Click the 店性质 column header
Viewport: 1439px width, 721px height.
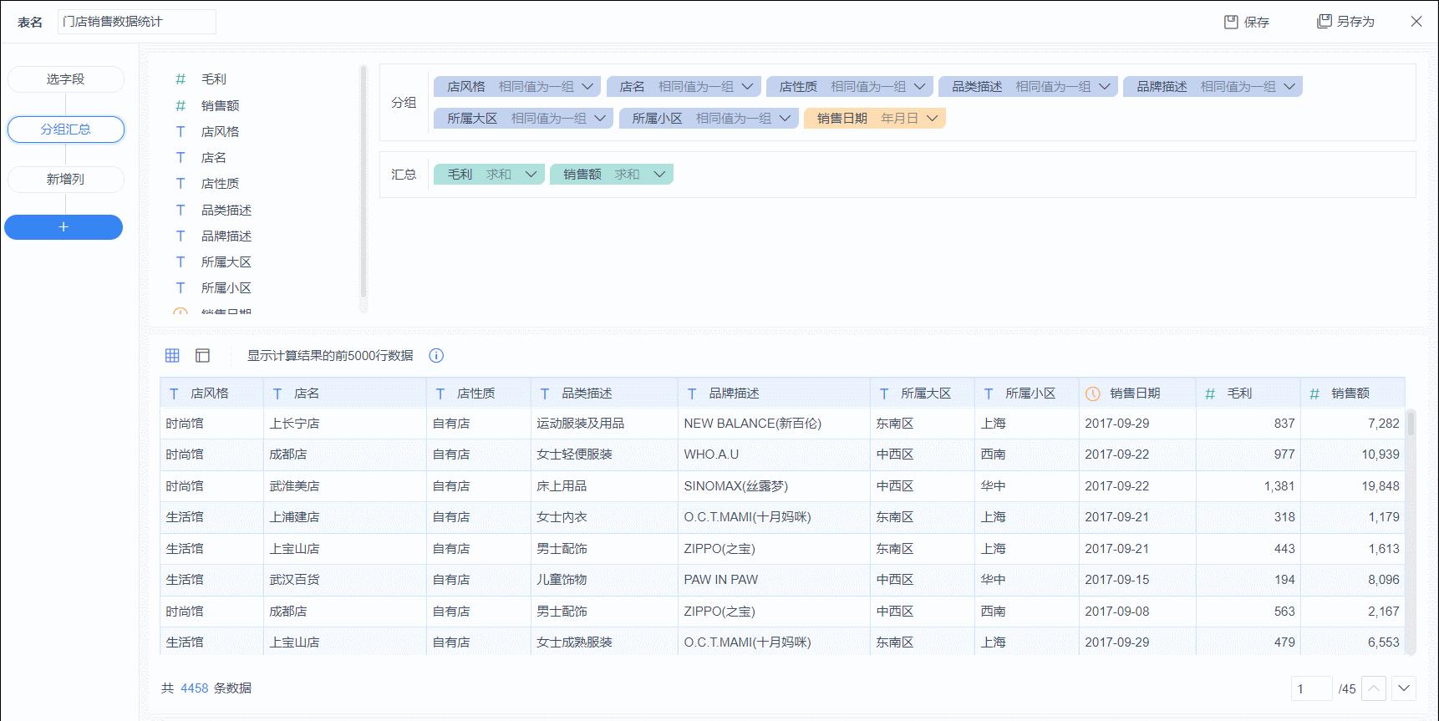[x=479, y=394]
